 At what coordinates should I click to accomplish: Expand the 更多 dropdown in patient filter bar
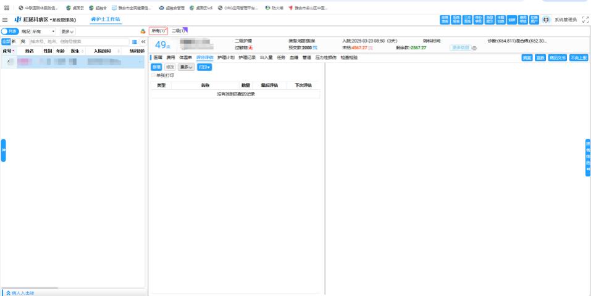click(67, 31)
